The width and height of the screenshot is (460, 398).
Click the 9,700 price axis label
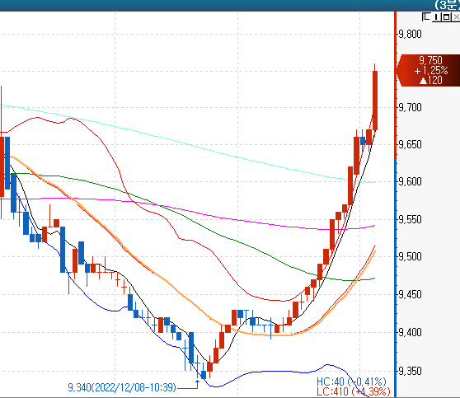411,107
